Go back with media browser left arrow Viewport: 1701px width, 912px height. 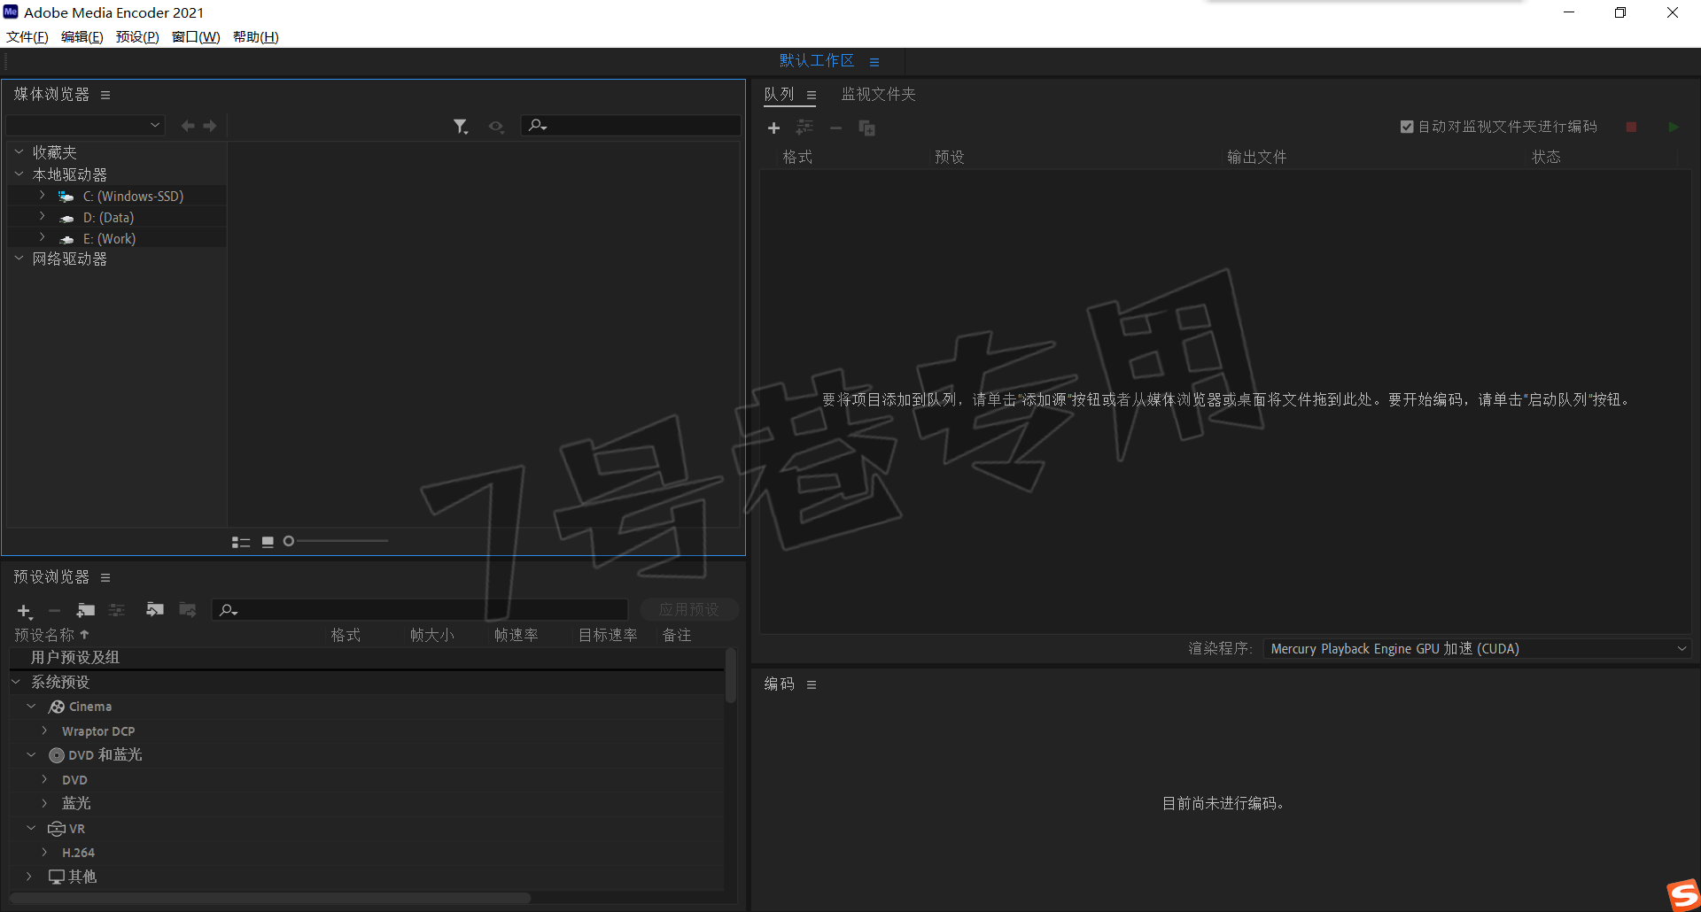(188, 126)
